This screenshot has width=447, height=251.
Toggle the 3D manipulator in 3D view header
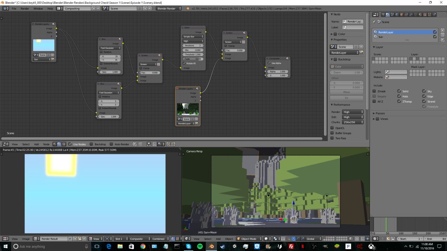point(289,239)
